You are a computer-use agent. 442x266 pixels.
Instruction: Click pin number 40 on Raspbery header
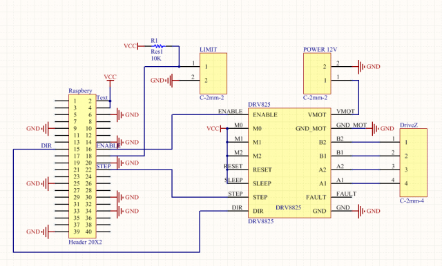(x=88, y=232)
